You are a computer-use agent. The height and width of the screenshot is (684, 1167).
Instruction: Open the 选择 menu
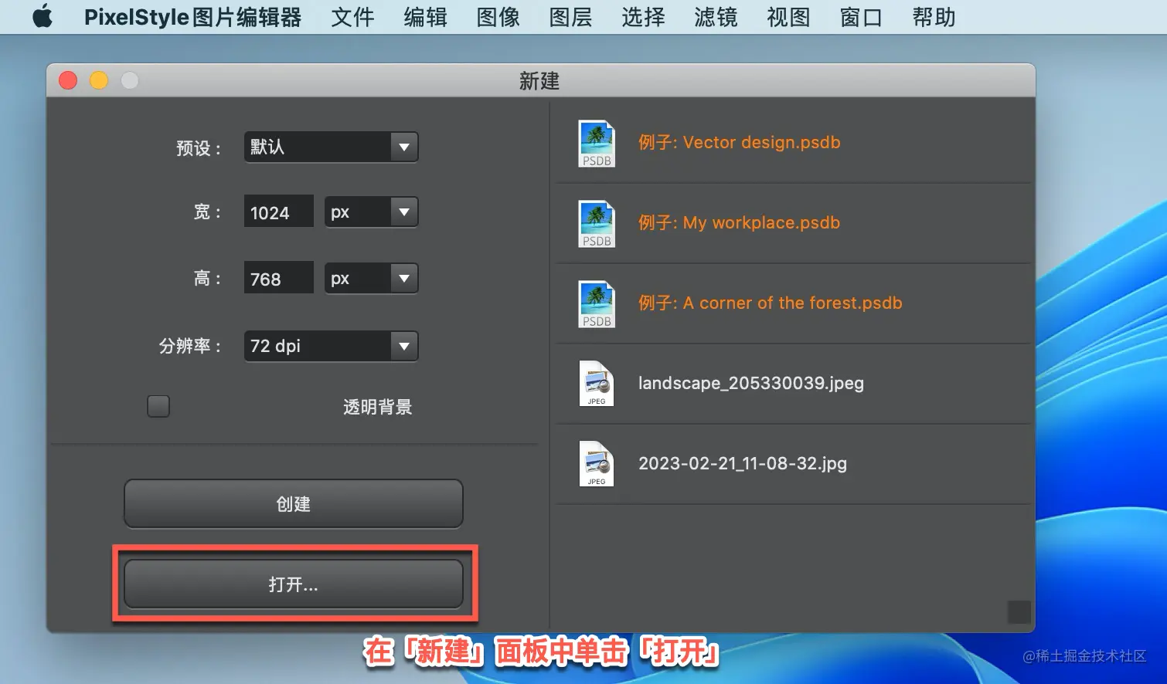coord(643,17)
